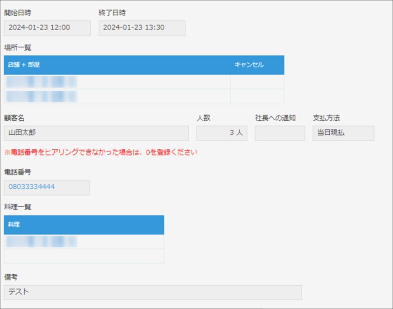The image size is (393, 309).
Task: Click the second row's キャンセル cell
Action: (257, 96)
